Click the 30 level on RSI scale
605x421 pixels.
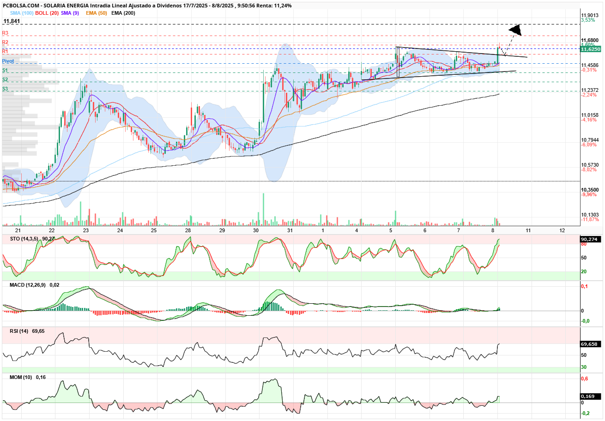(x=584, y=367)
